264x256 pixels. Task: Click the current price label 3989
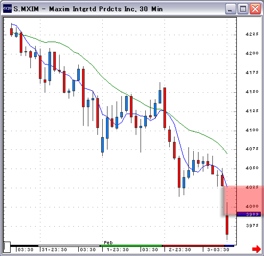click(249, 214)
